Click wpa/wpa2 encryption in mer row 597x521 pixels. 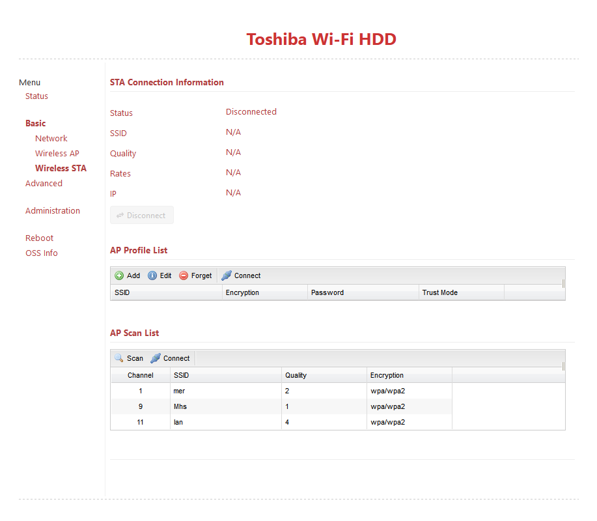(x=387, y=391)
